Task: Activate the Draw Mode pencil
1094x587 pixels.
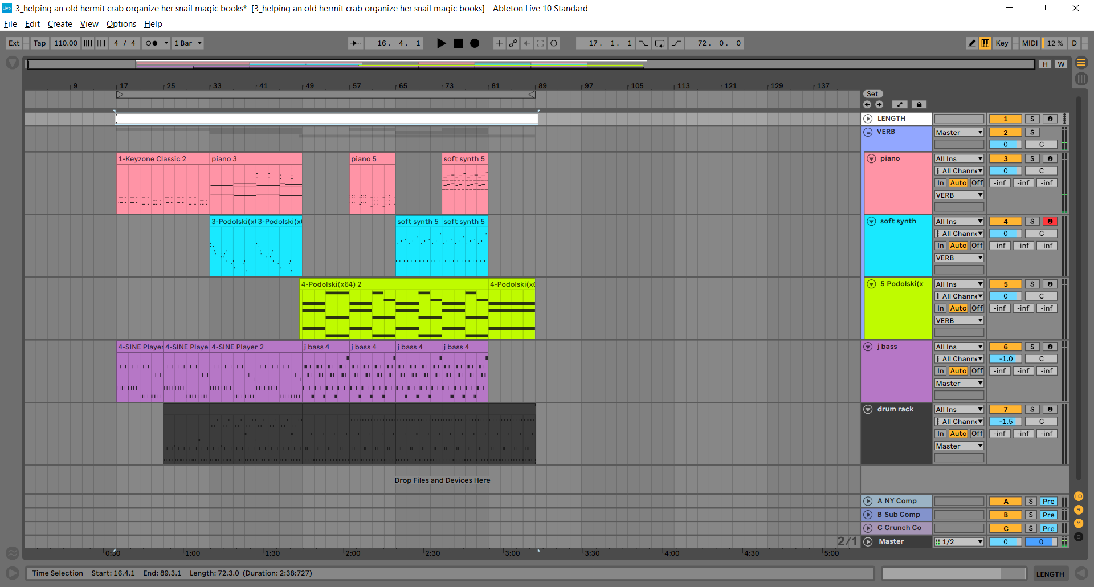Action: [x=971, y=43]
